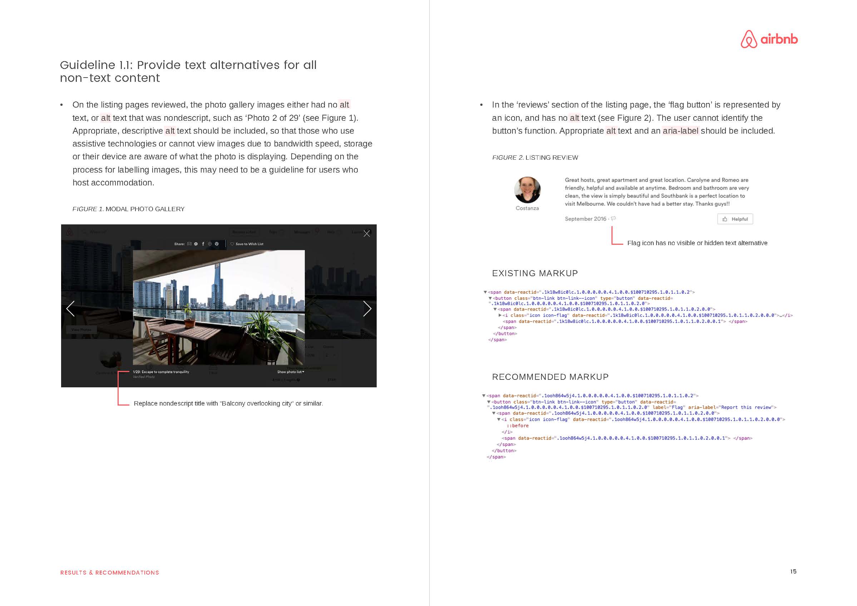Click the email share icon in gallery
Screen dimensions: 857x606
point(190,244)
